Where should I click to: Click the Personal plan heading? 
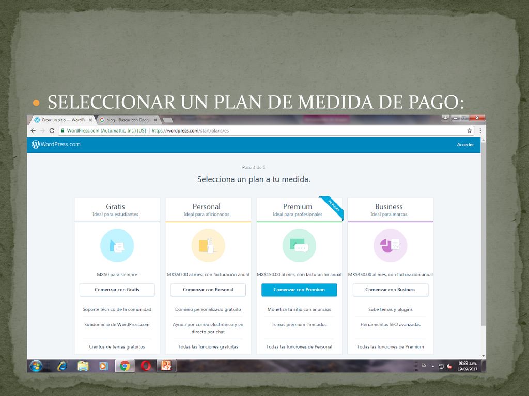(207, 206)
